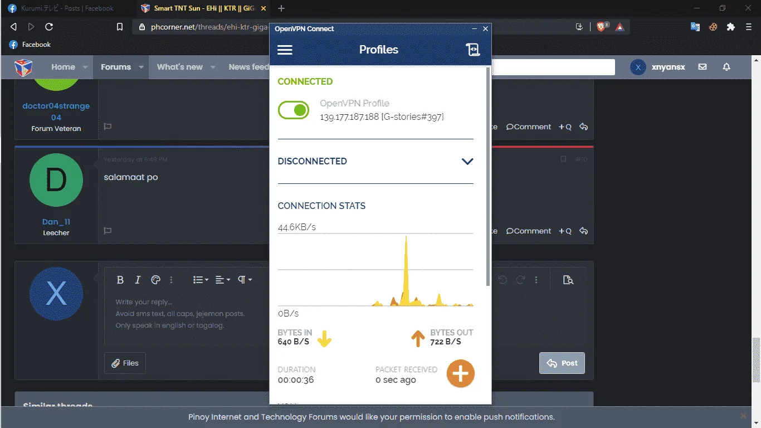Open a new browser tab
Viewport: 761px width, 428px height.
tap(281, 8)
